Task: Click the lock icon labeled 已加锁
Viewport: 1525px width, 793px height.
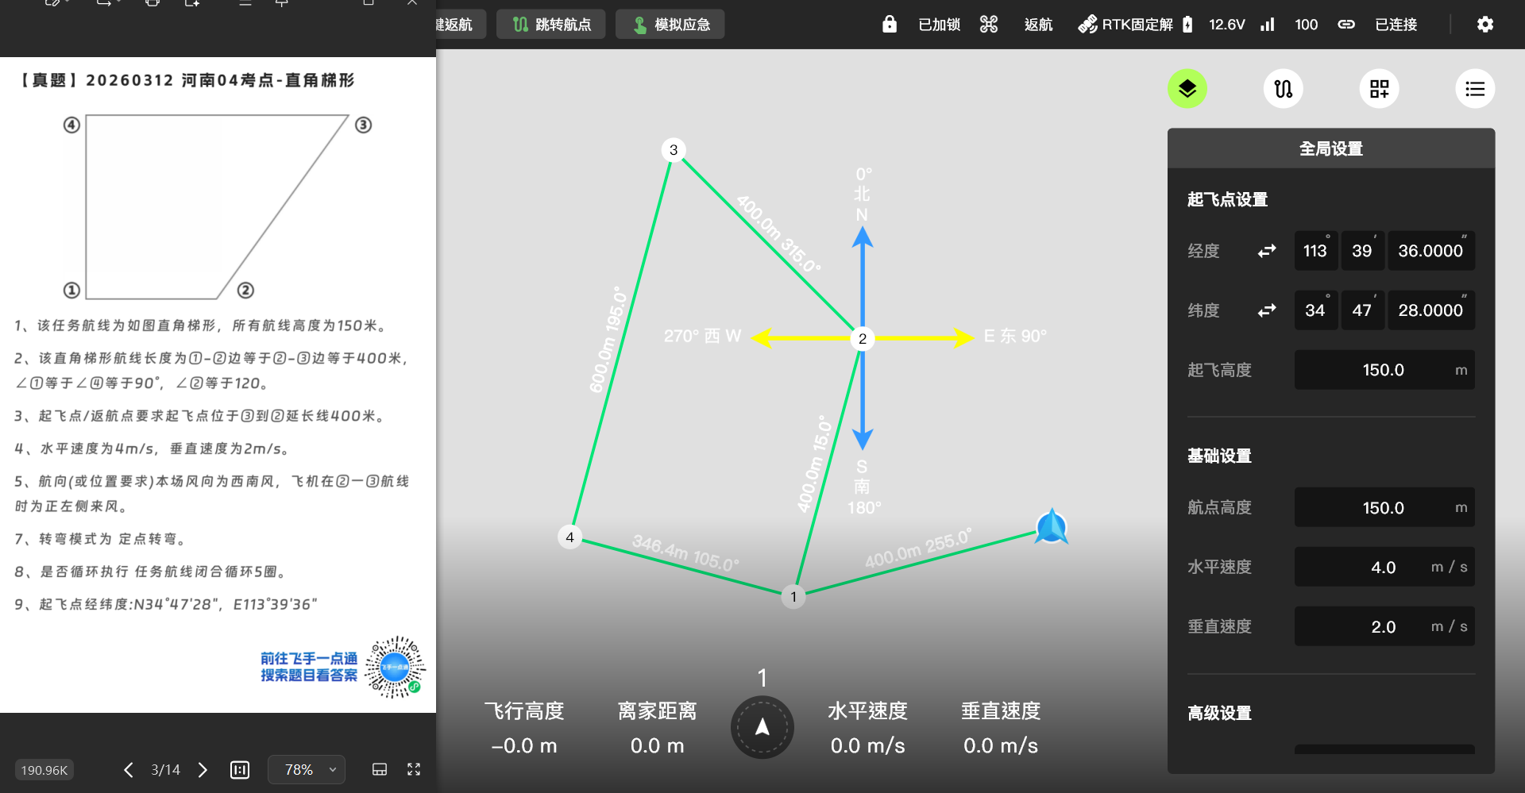Action: click(889, 25)
